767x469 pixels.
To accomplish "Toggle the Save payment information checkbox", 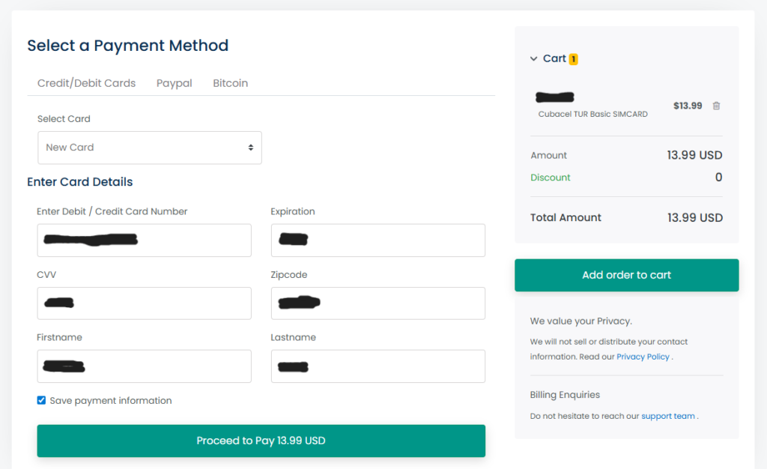I will [x=41, y=400].
